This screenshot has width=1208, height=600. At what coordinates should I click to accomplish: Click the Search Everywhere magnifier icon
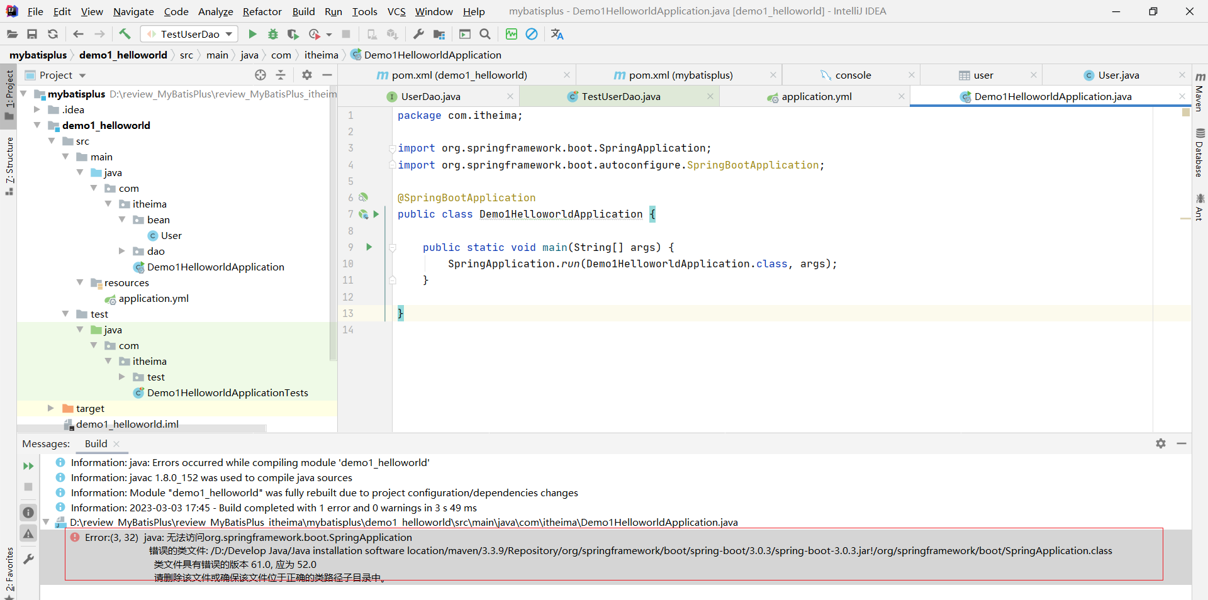click(485, 34)
